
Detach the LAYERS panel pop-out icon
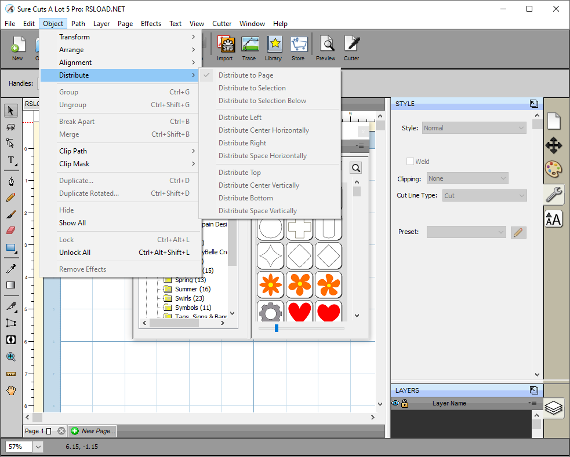pyautogui.click(x=533, y=390)
